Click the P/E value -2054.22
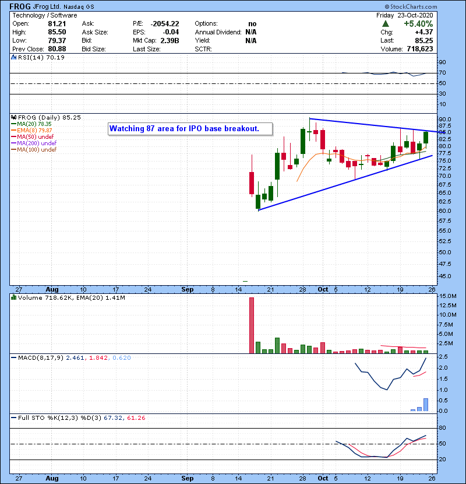Viewport: 466px width, 484px height. [x=165, y=24]
